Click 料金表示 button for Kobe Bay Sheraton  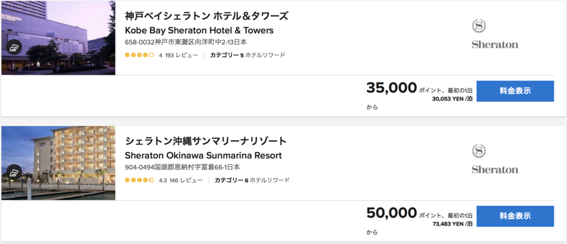[516, 91]
